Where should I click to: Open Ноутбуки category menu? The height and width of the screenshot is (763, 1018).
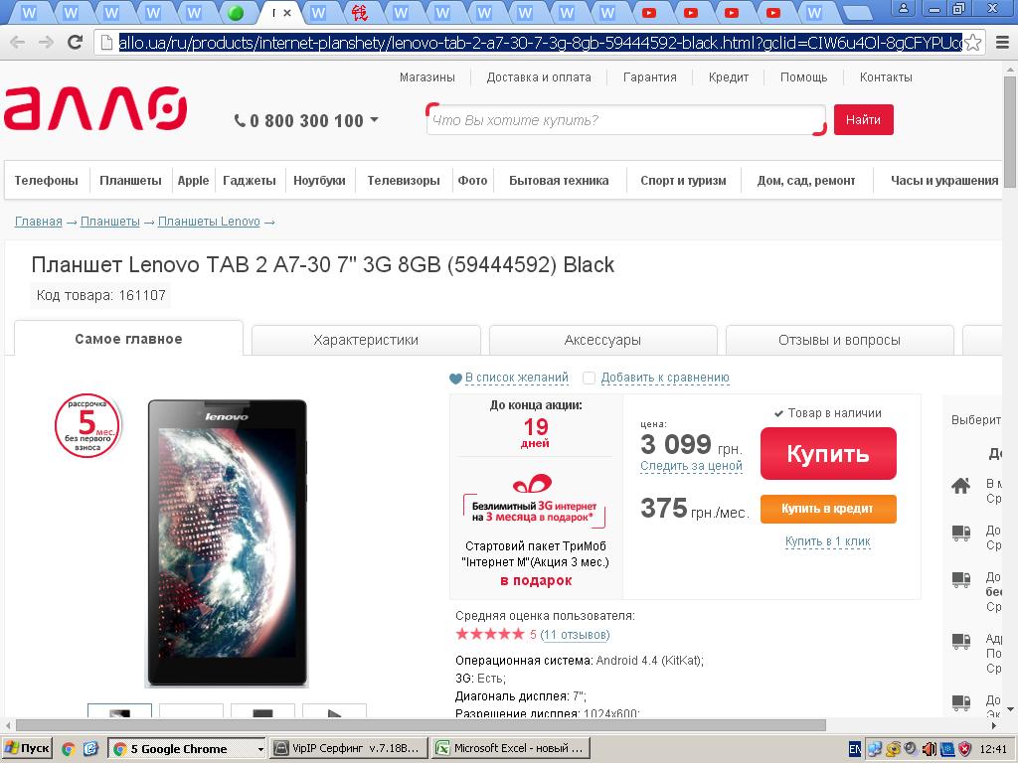319,181
